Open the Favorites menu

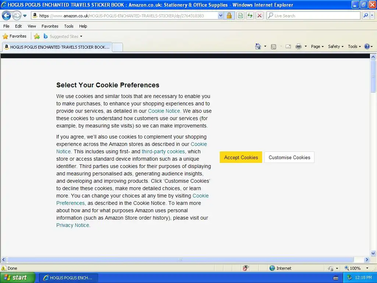[50, 26]
